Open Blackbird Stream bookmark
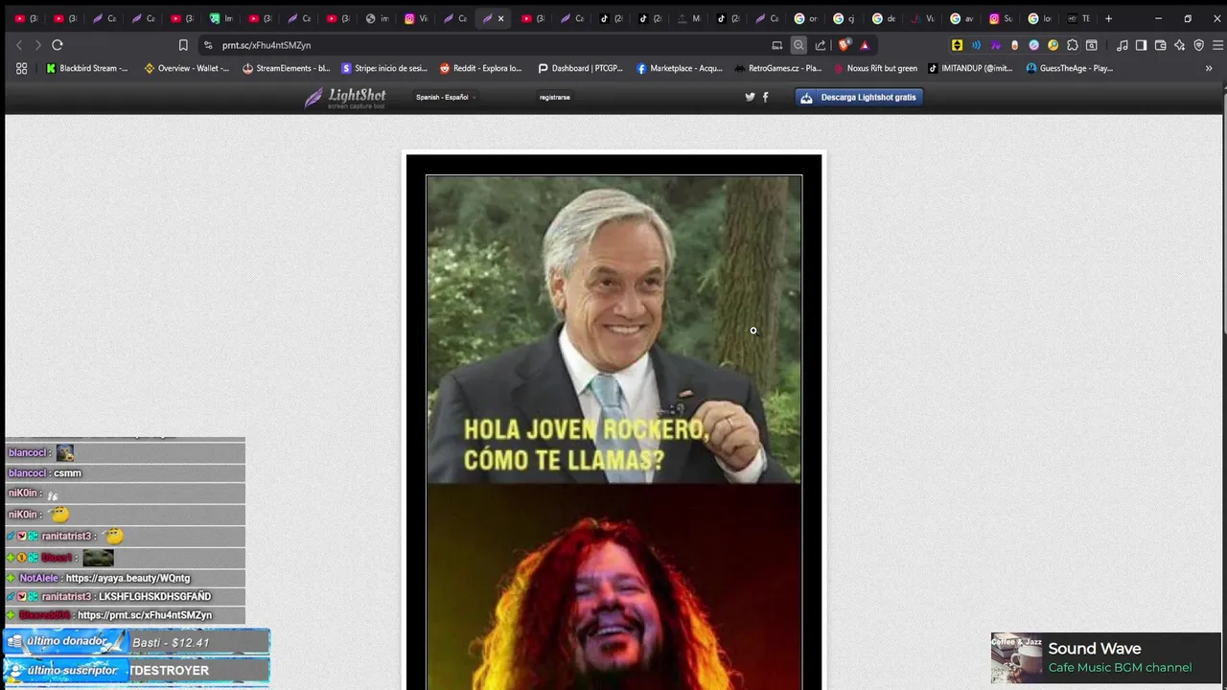 [x=87, y=68]
